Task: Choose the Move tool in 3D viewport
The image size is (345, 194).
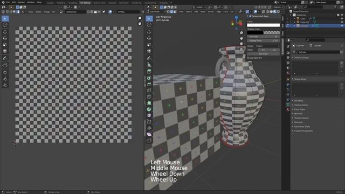Action: pyautogui.click(x=149, y=32)
